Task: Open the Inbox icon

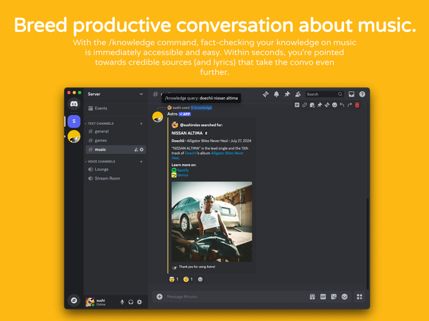Action: click(351, 94)
